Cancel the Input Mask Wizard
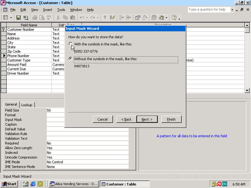251x188 pixels. point(102,119)
